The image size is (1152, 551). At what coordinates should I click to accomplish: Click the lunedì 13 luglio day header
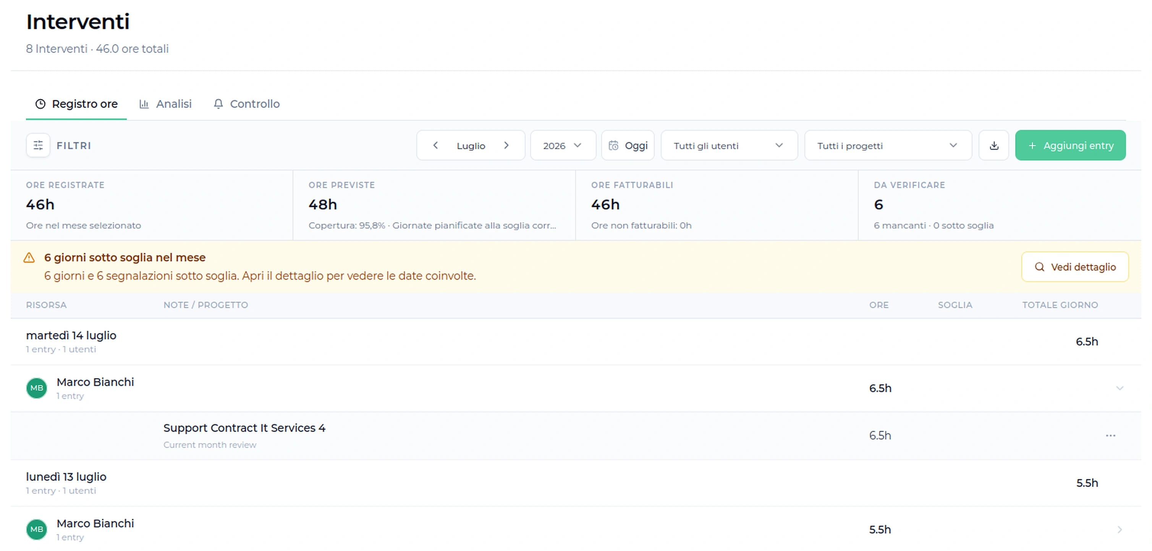pos(576,483)
